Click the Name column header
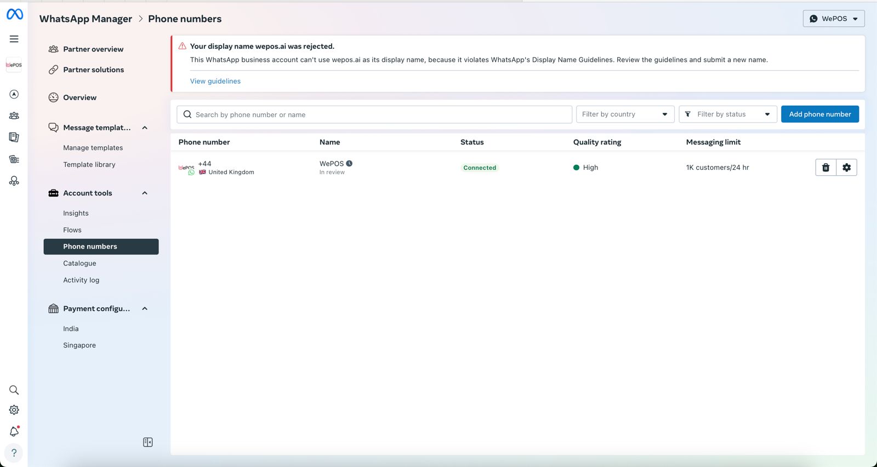 click(x=330, y=142)
